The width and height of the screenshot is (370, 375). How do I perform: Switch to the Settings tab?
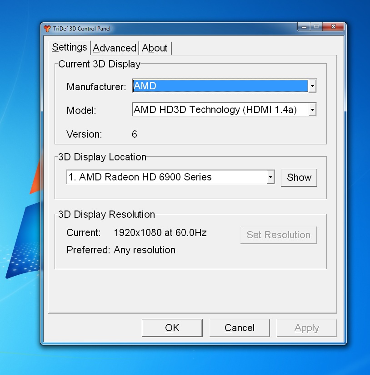pyautogui.click(x=70, y=47)
